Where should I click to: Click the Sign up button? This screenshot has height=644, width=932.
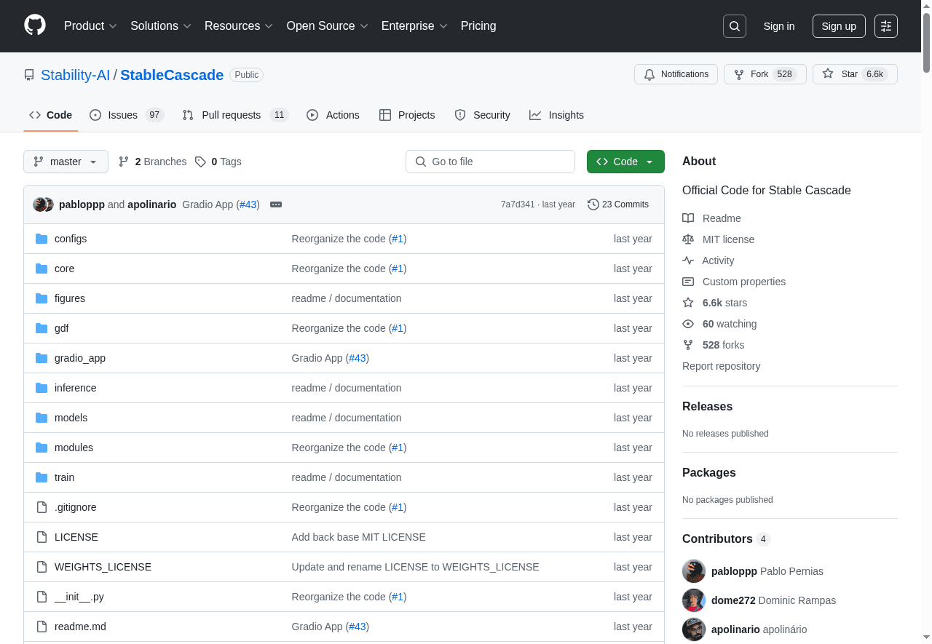click(839, 26)
